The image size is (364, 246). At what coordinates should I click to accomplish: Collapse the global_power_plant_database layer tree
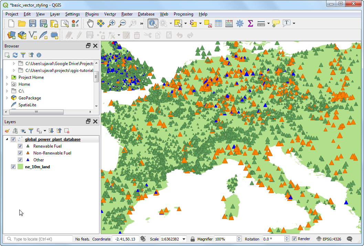pos(7,139)
